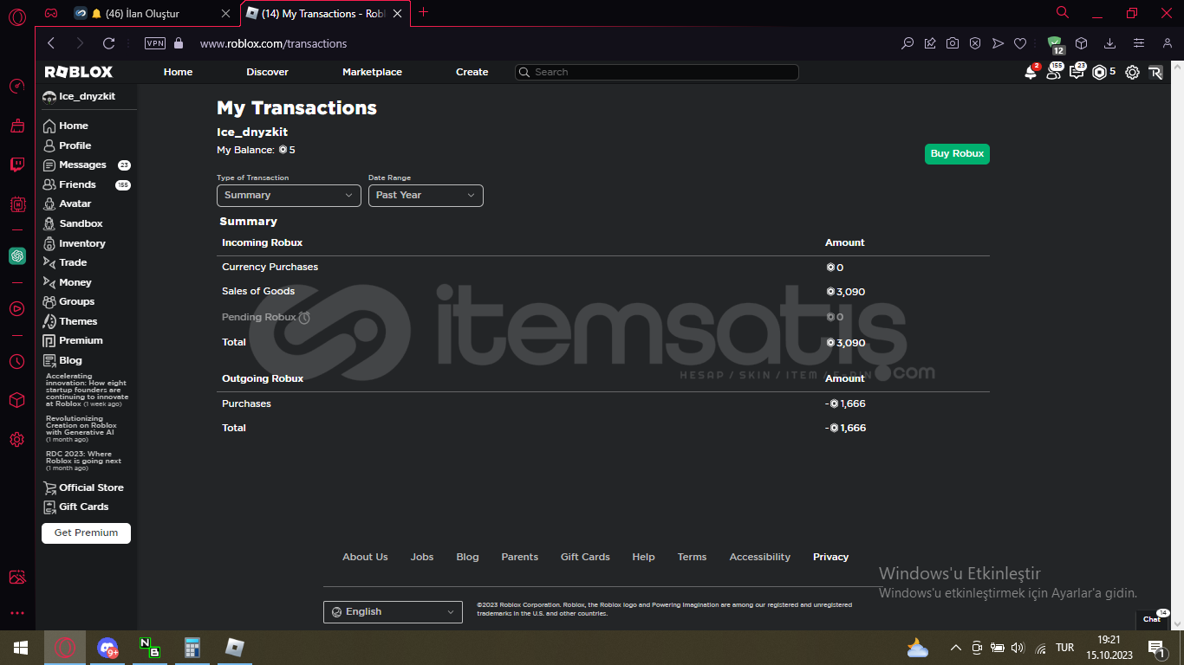Expand the Type of Transaction Summary dropdown
The height and width of the screenshot is (665, 1184).
coord(289,196)
